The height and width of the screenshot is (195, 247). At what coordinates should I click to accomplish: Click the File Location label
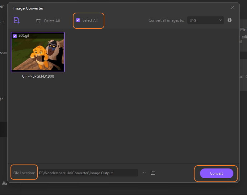pyautogui.click(x=24, y=173)
